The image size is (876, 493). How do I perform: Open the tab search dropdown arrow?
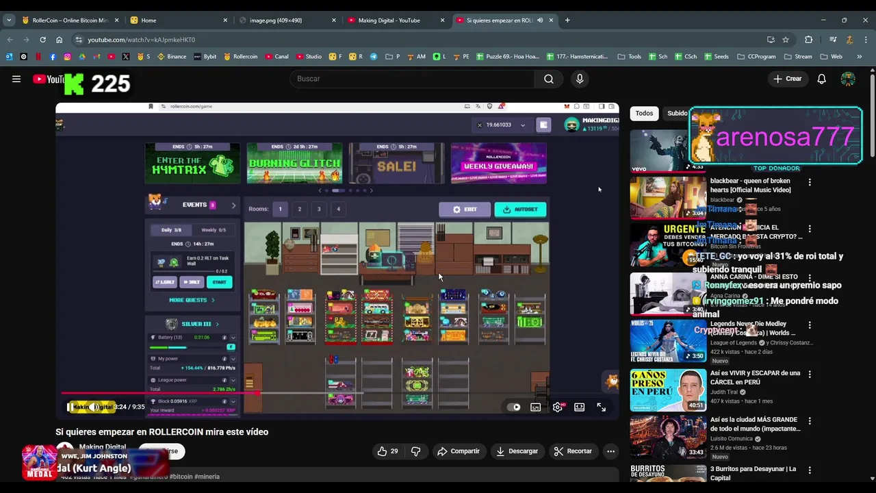[x=9, y=20]
